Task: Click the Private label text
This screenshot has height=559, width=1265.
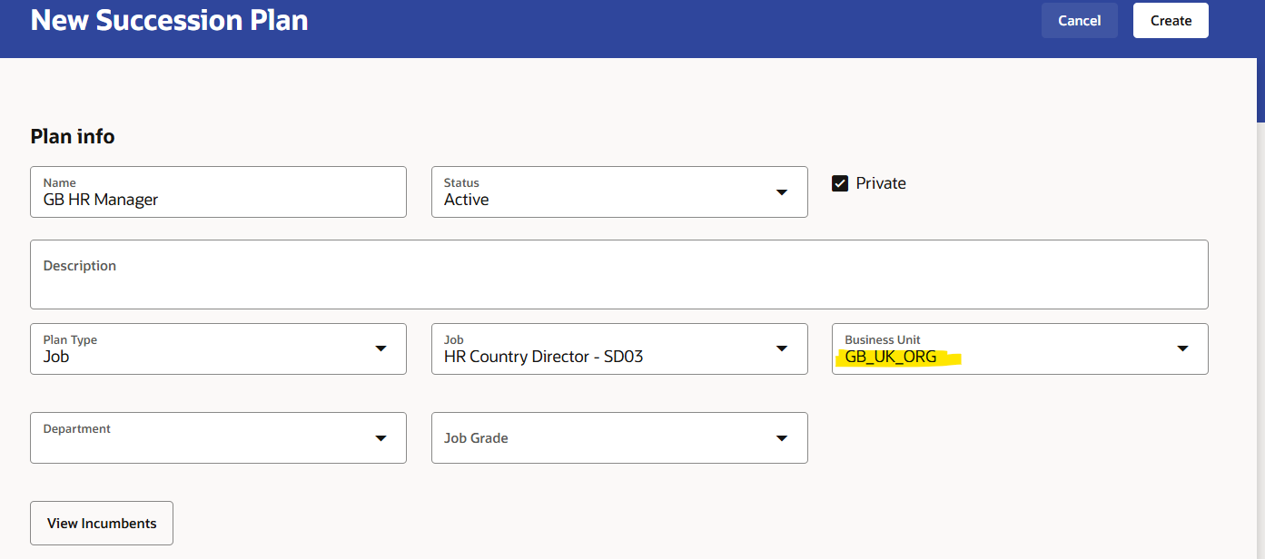Action: (881, 183)
